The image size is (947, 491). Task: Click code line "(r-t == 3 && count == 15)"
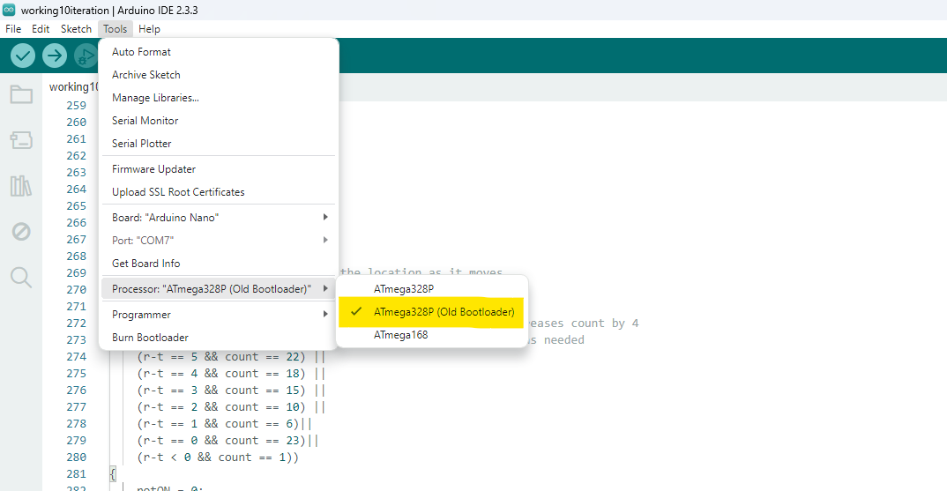(221, 391)
